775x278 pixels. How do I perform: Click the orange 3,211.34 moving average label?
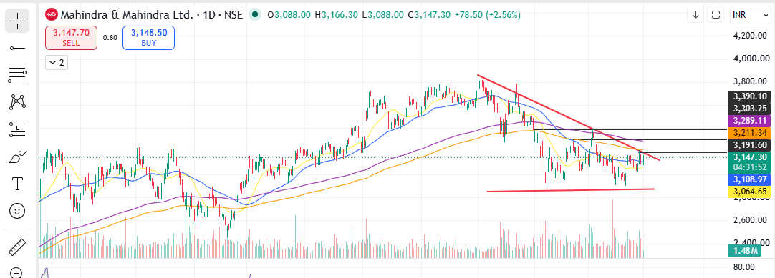750,133
